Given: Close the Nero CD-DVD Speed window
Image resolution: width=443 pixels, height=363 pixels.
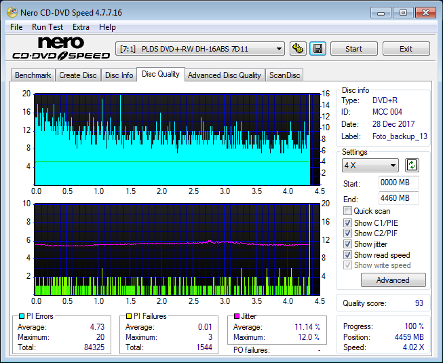Looking at the screenshot, I should (426, 13).
